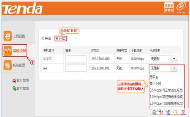
Task: Choose 无限制 in the dropdown list
Action: tap(154, 77)
